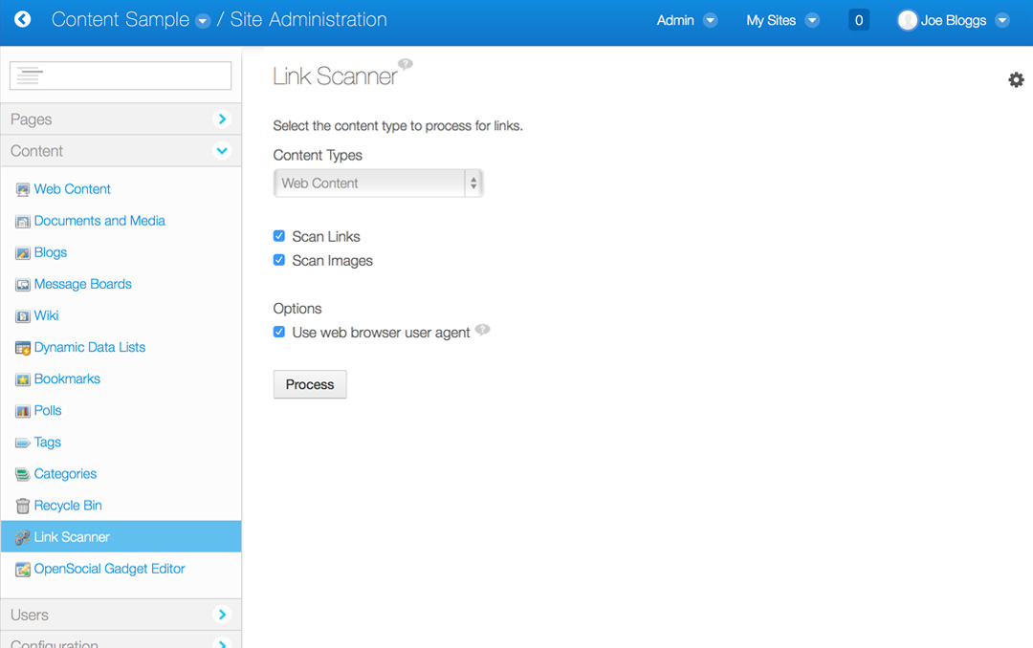
Task: Disable Use web browser user agent
Action: 279,332
